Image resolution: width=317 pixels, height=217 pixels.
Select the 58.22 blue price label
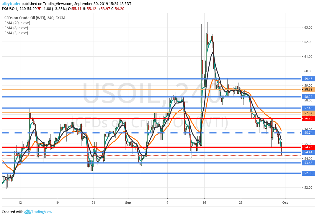(x=308, y=97)
